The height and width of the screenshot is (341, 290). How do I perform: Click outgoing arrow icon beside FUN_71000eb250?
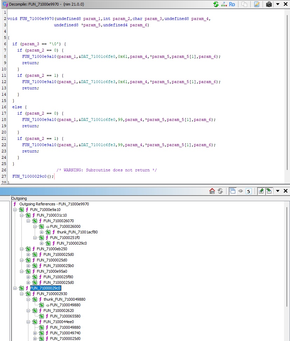click(28, 249)
